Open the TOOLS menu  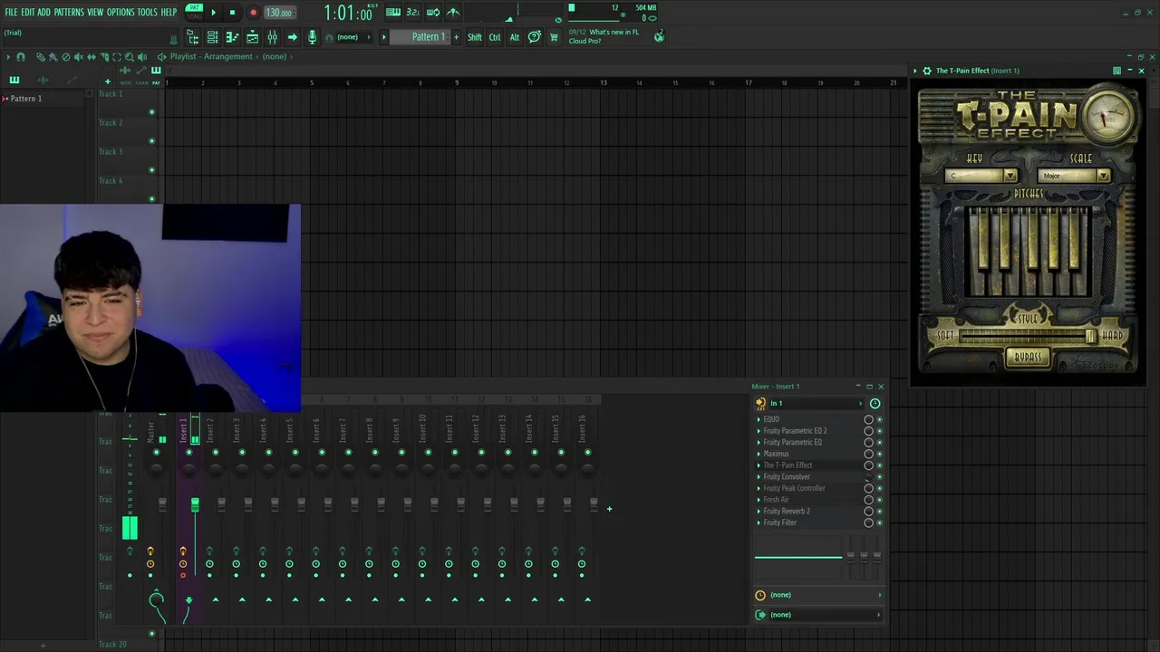[x=147, y=12]
